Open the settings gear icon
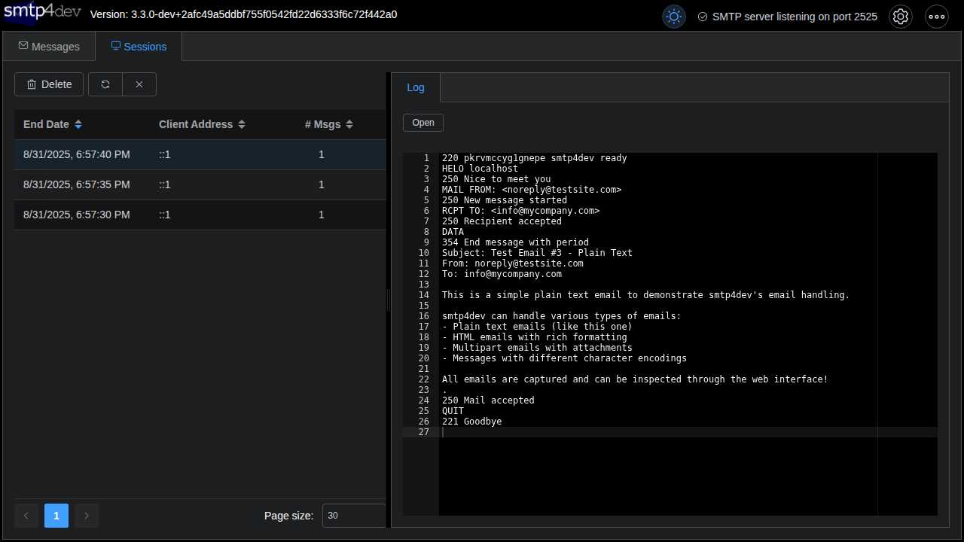The image size is (964, 542). (901, 16)
